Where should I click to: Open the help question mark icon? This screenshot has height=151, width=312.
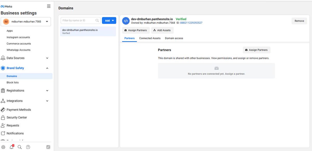28,147
